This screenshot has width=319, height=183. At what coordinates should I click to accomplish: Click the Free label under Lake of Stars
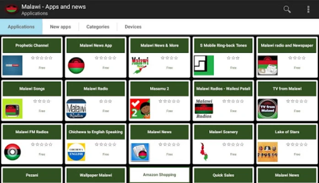[297, 154]
